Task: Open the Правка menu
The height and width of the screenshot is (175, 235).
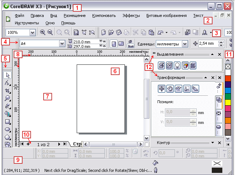Action: (x=37, y=15)
